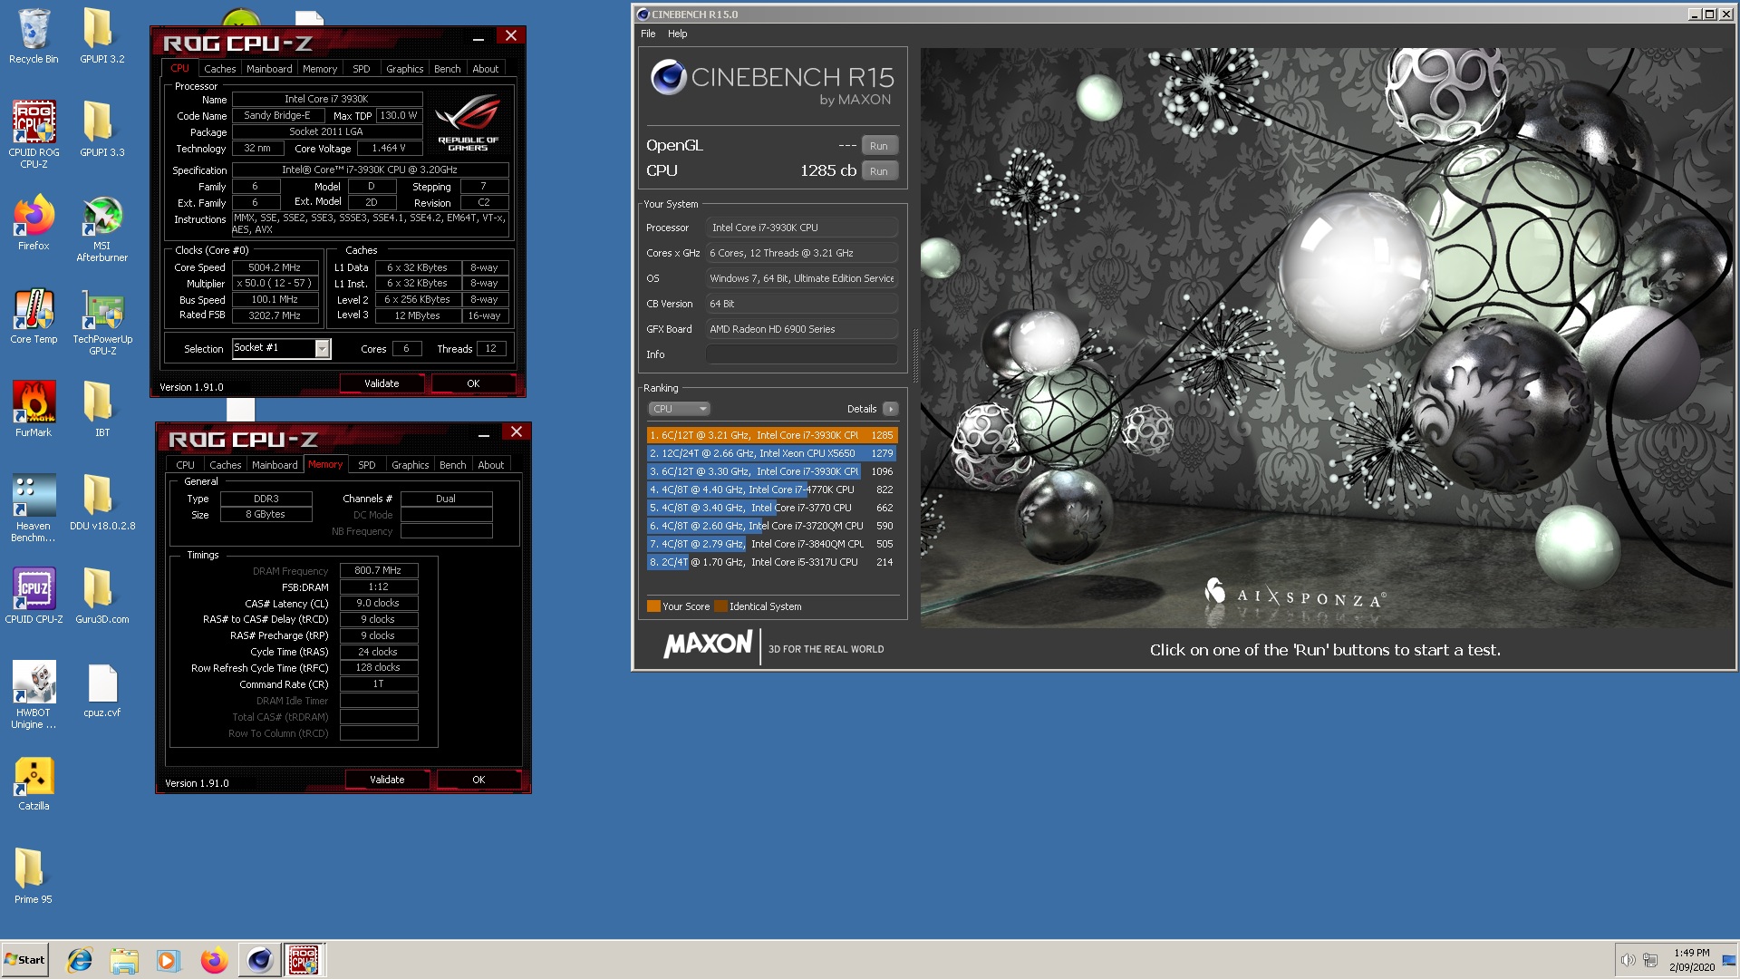This screenshot has height=979, width=1740.
Task: Open the DDU v18.0.2.8 folder
Action: point(101,503)
